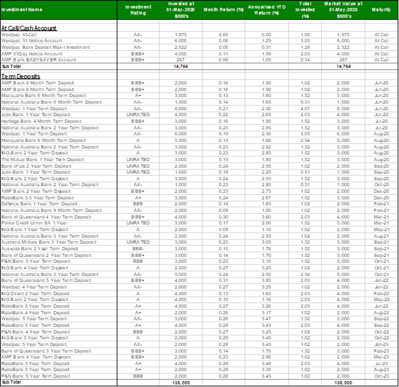Viewport: 399px width, 387px height.
Task: Click 'Bank of Queensland 3 Year Term Deposit'
Action: (x=46, y=351)
